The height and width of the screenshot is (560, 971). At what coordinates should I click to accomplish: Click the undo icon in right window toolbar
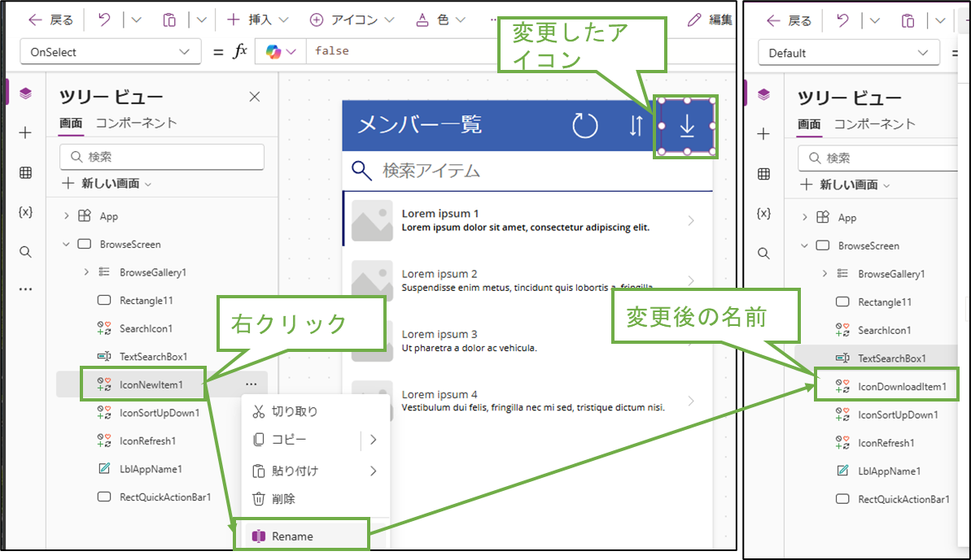tap(842, 21)
